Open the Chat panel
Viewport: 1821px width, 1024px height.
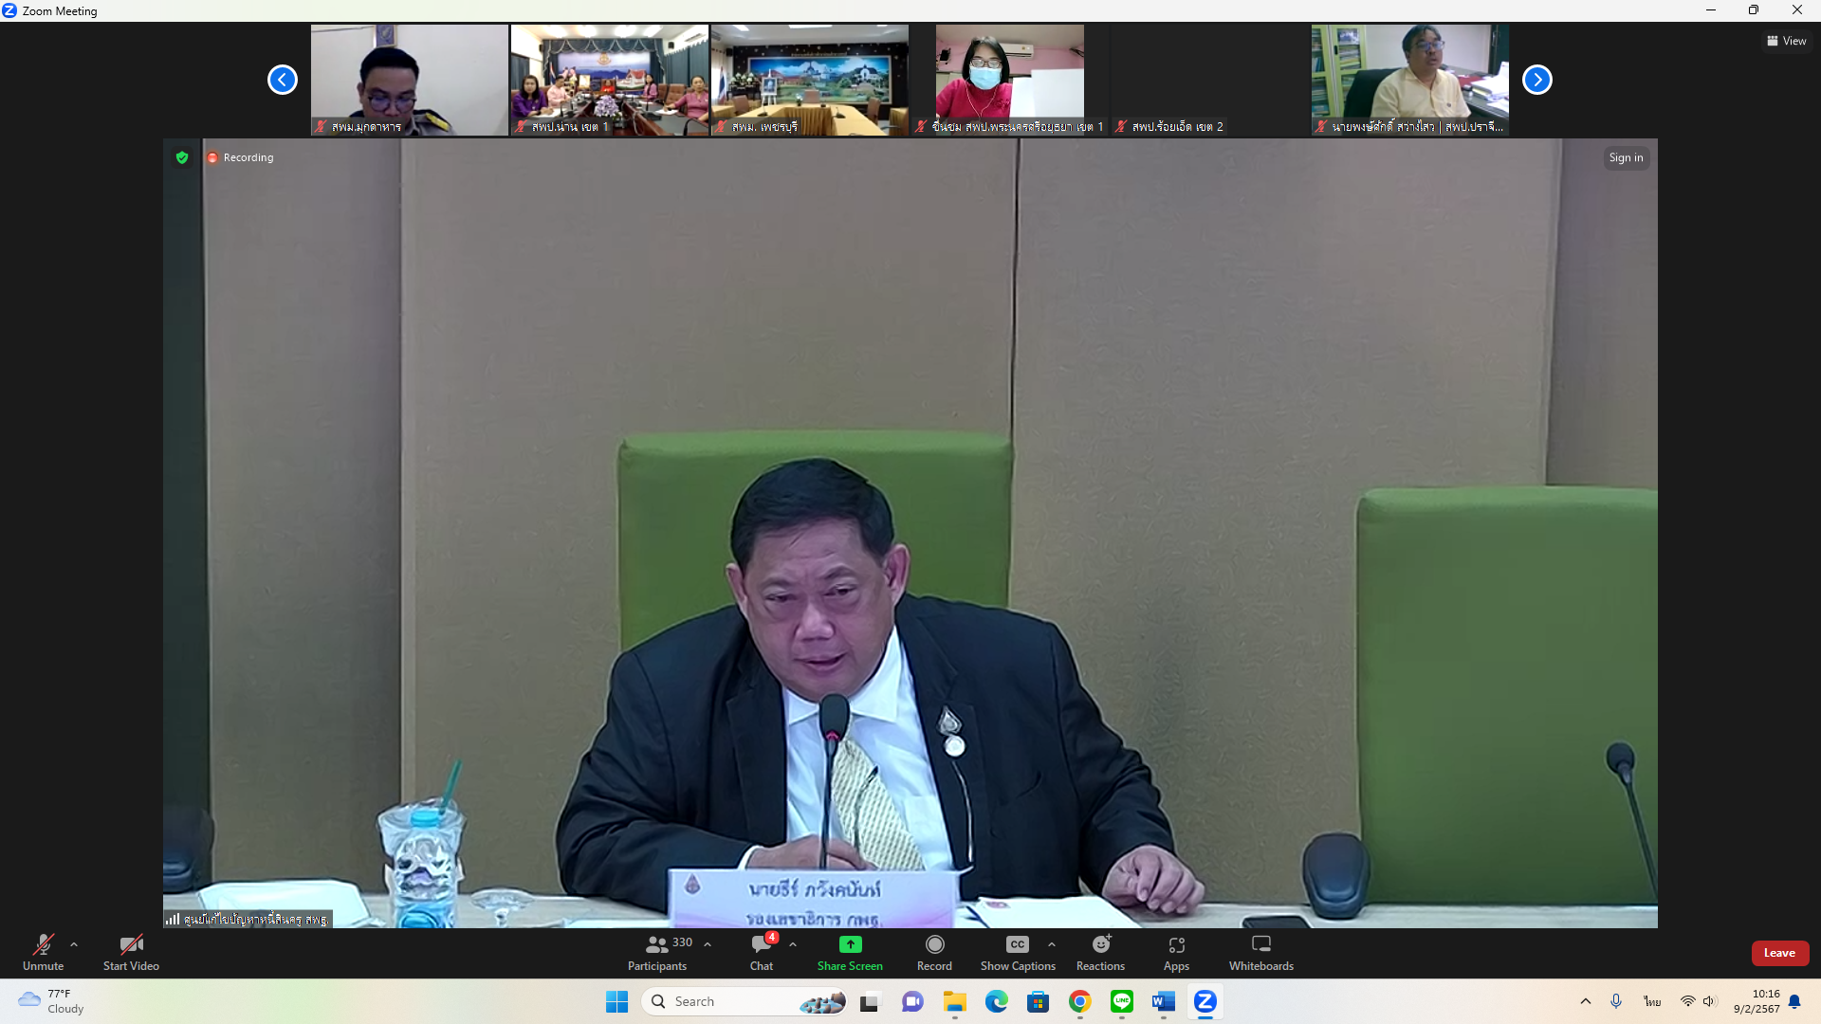click(762, 952)
